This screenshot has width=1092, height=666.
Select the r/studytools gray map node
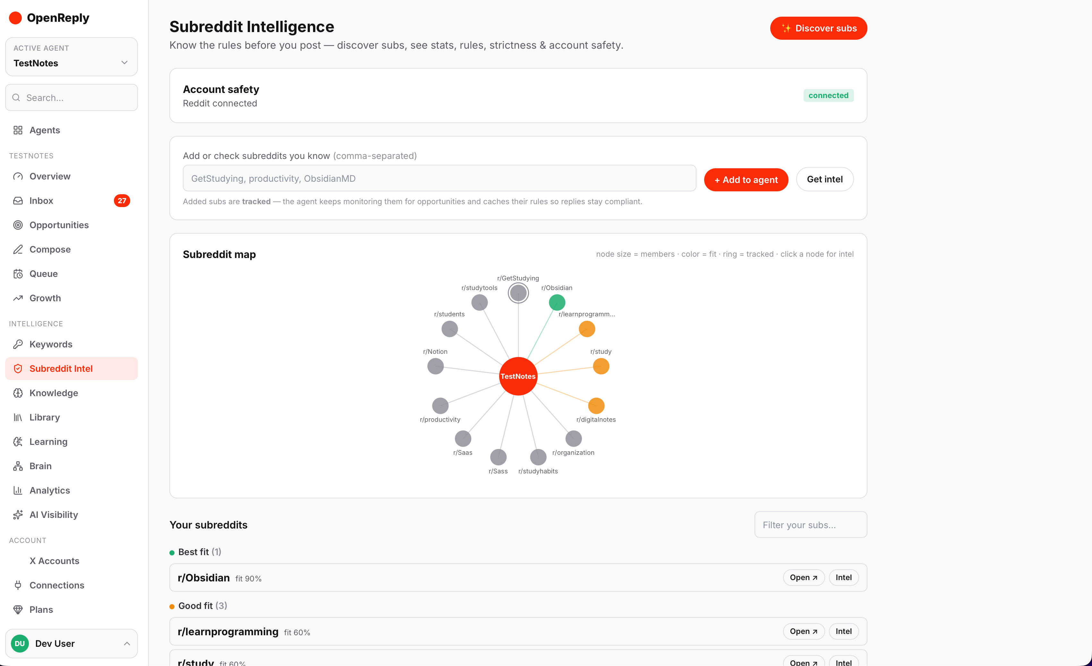pyautogui.click(x=480, y=303)
